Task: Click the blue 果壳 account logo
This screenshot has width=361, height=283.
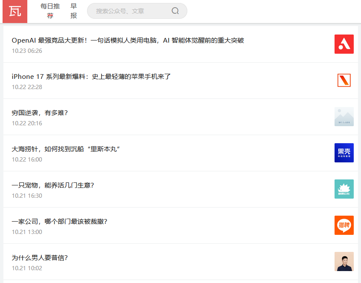Action: tap(344, 153)
